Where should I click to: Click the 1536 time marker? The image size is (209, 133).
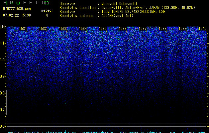click(123, 29)
